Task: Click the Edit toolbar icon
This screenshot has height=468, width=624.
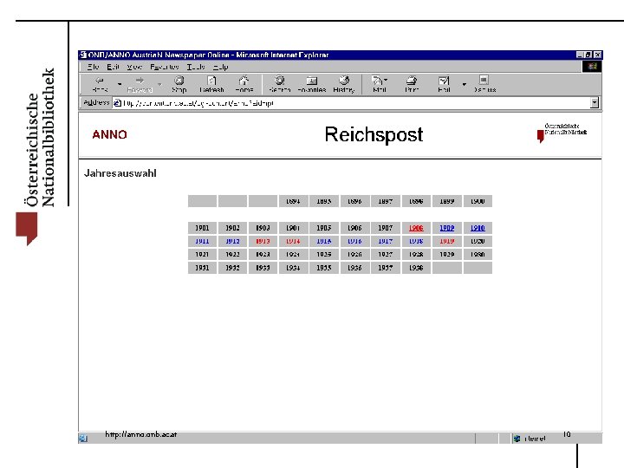Action: [x=444, y=84]
